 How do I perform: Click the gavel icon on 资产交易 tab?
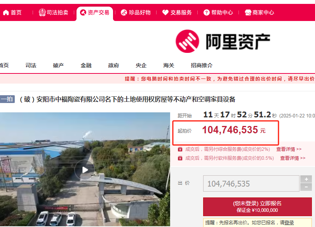83,12
